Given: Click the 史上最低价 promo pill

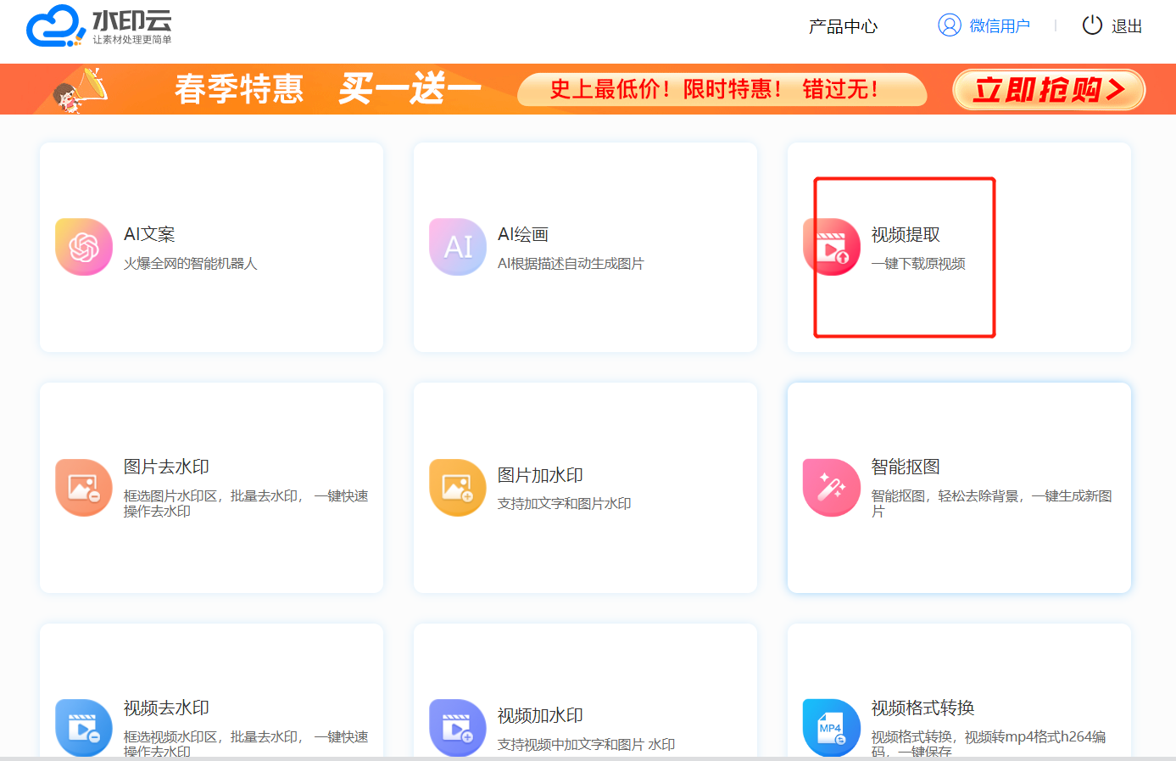Looking at the screenshot, I should [722, 89].
